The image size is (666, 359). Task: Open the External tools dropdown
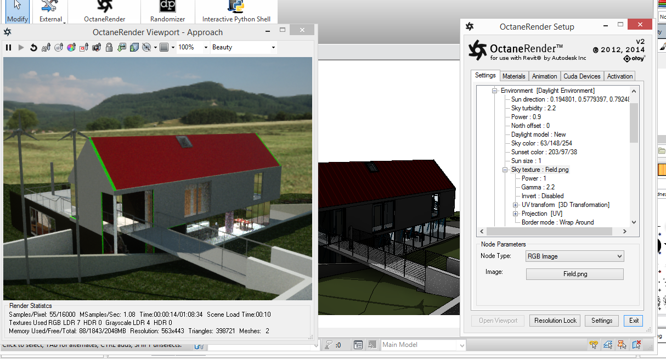tap(51, 12)
